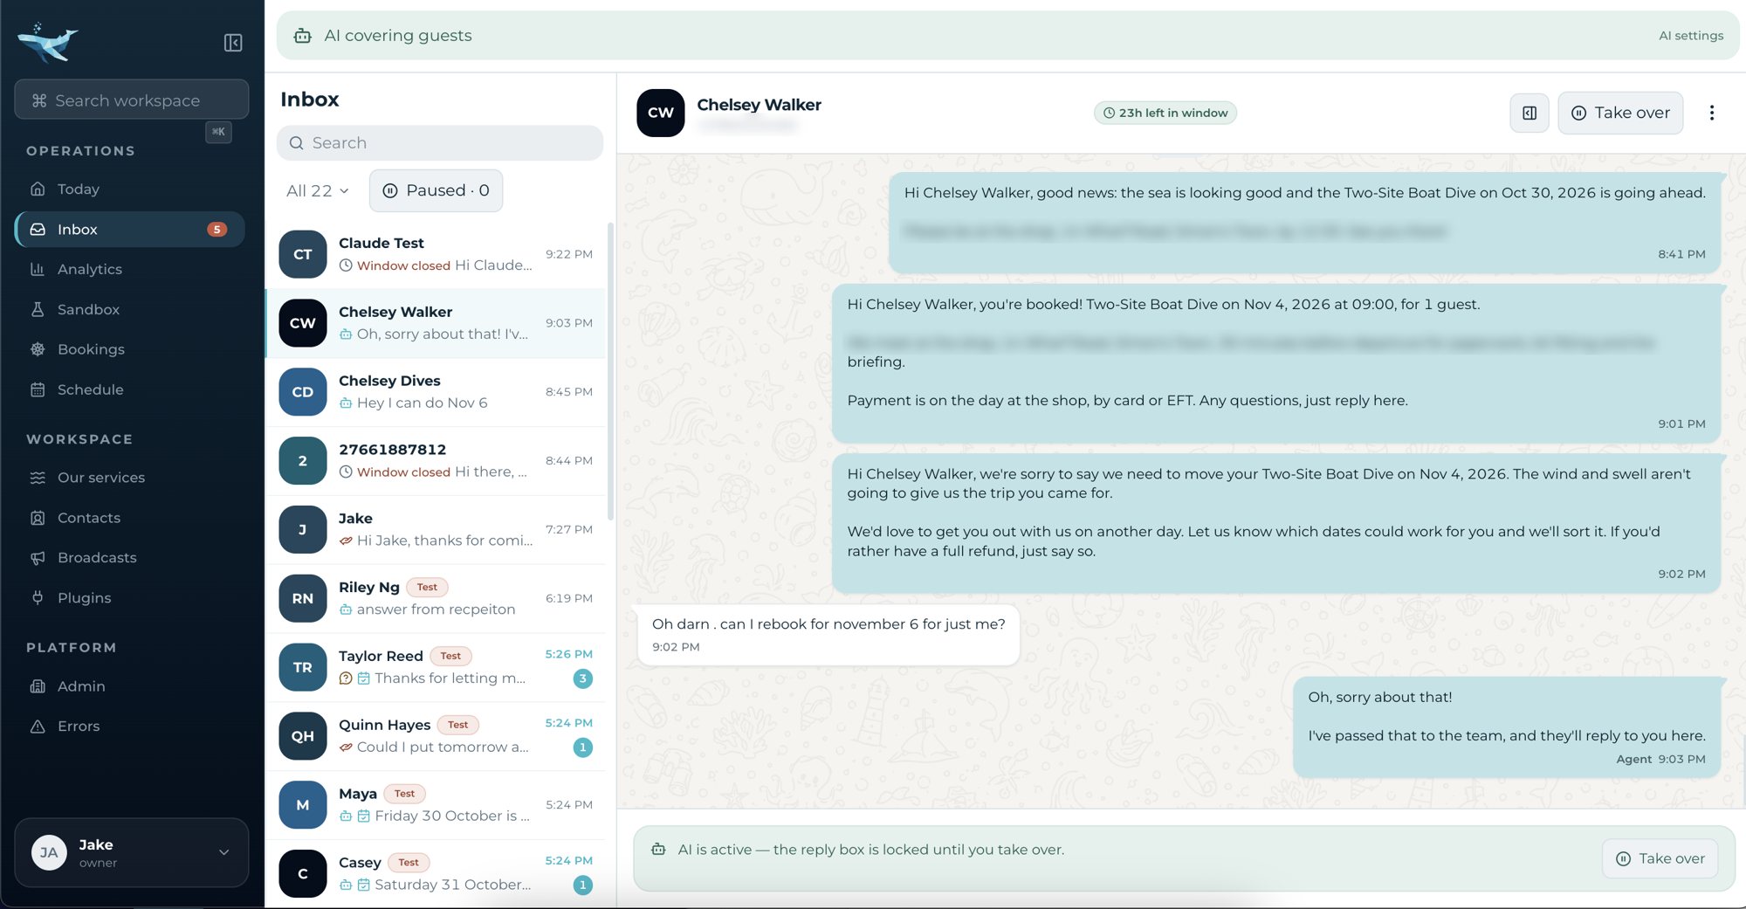Open the Maya conversation
1746x909 pixels.
coord(436,805)
